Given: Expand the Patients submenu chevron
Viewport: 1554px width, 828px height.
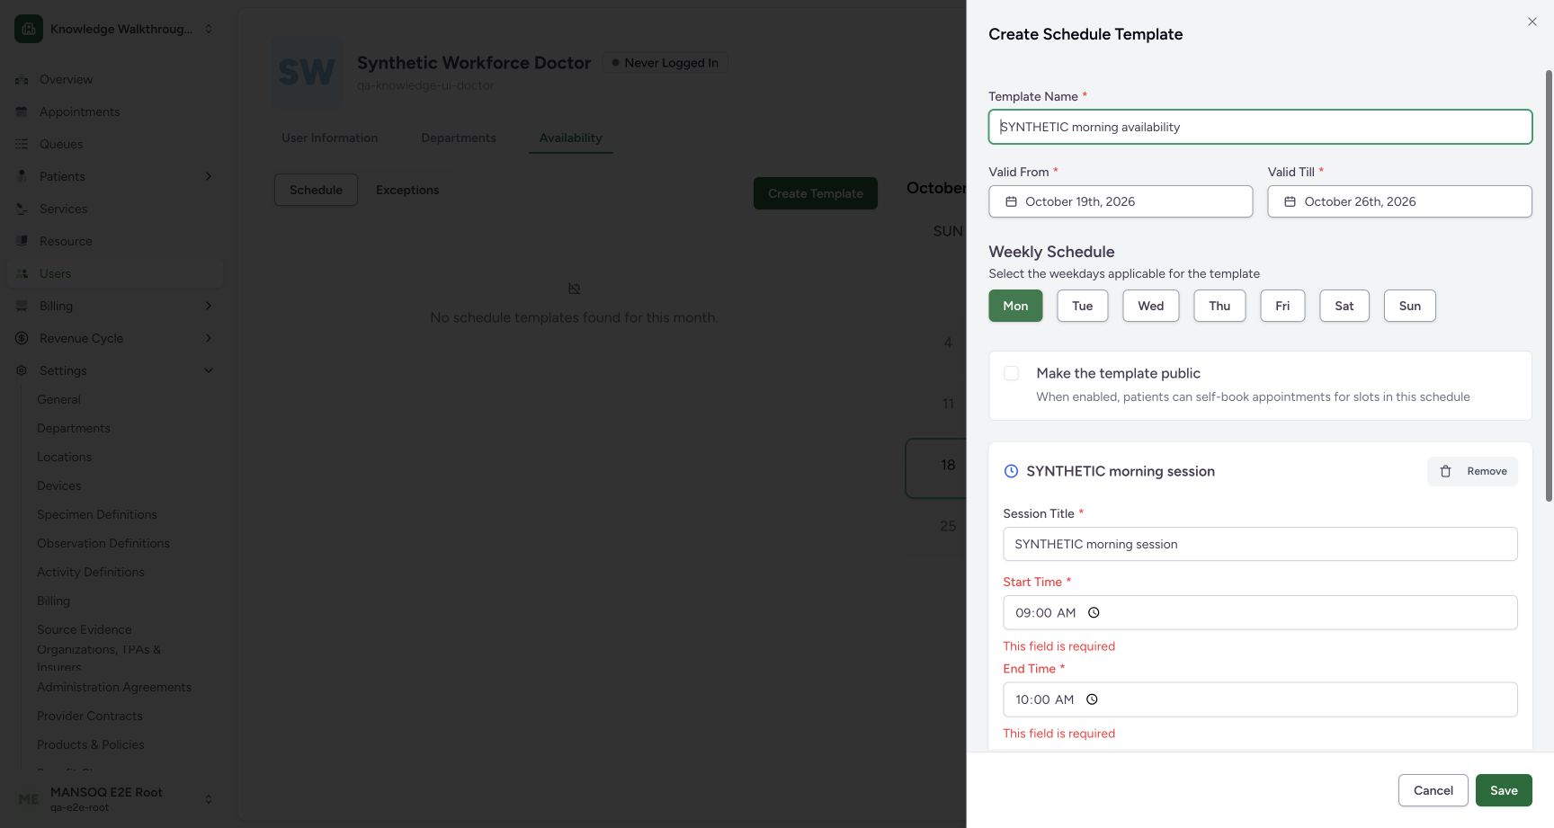Looking at the screenshot, I should (209, 176).
